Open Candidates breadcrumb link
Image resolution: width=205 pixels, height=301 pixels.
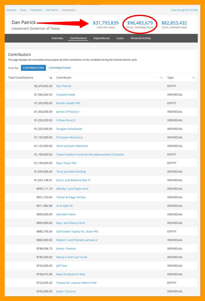coord(36,10)
